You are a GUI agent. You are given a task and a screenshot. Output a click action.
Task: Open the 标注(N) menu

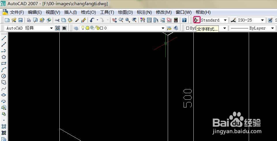coord(144,12)
